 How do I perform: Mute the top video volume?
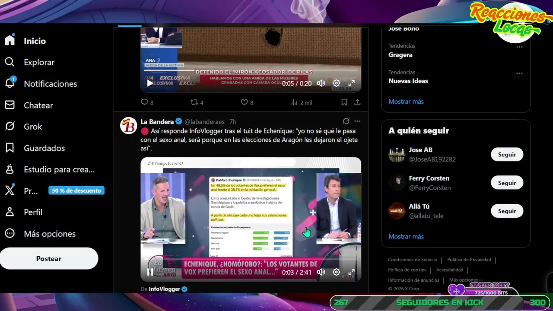321,83
